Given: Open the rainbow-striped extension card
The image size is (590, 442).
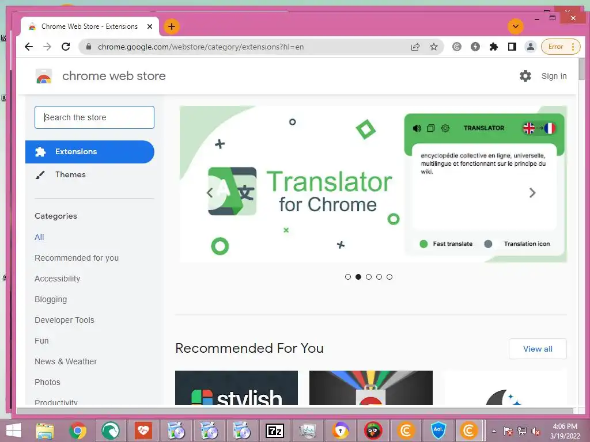Looking at the screenshot, I should 370,388.
